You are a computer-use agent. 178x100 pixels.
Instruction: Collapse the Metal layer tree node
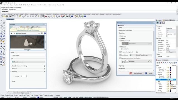(x=157, y=83)
